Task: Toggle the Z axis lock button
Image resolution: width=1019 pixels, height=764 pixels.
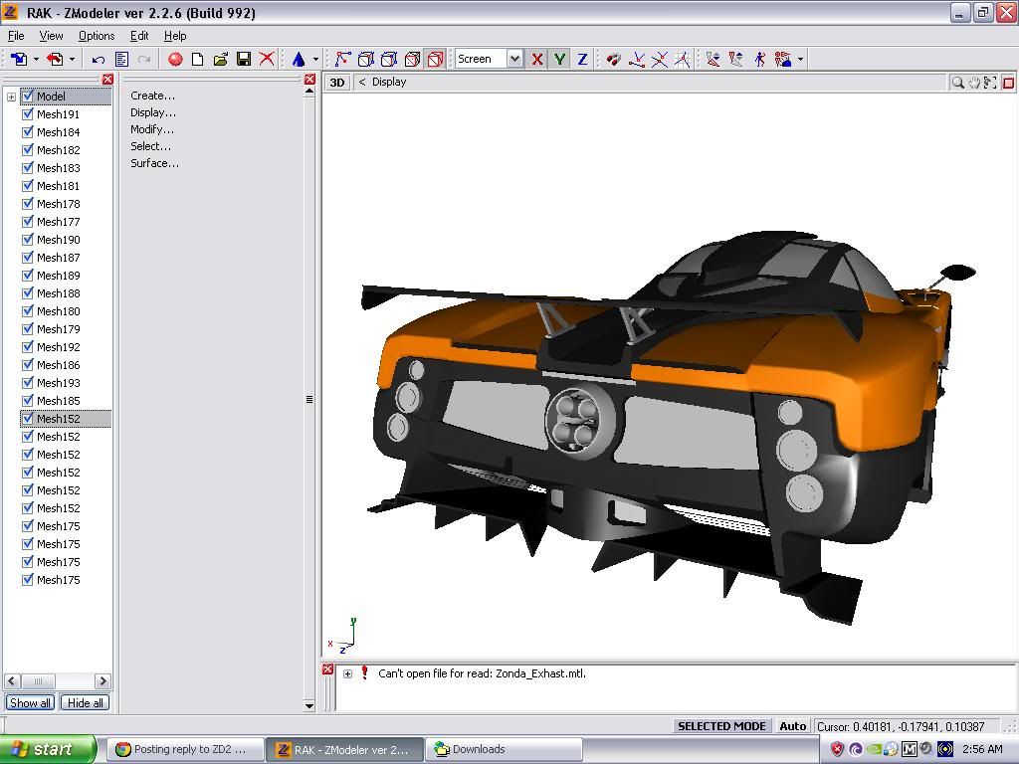Action: pos(582,60)
